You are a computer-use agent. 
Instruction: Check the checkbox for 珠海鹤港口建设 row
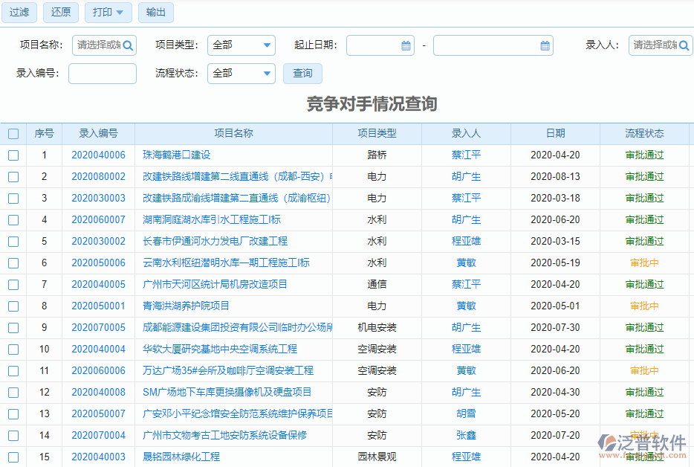(13, 155)
